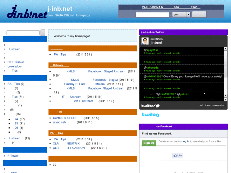Viewport: 231px width, 173px height.
Task: Open the 2400 price link in header
Action: pyautogui.click(x=194, y=7)
